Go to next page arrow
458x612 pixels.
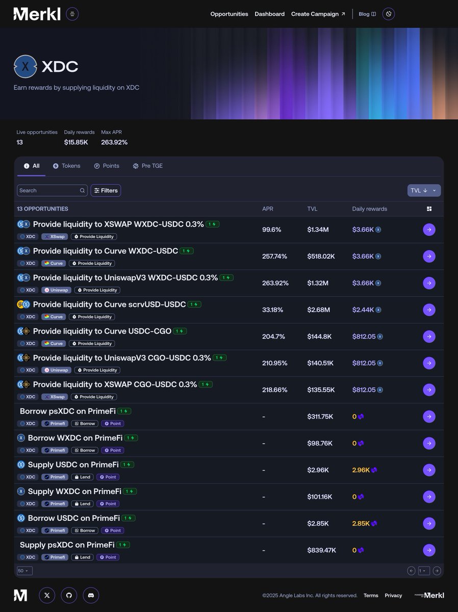point(437,571)
